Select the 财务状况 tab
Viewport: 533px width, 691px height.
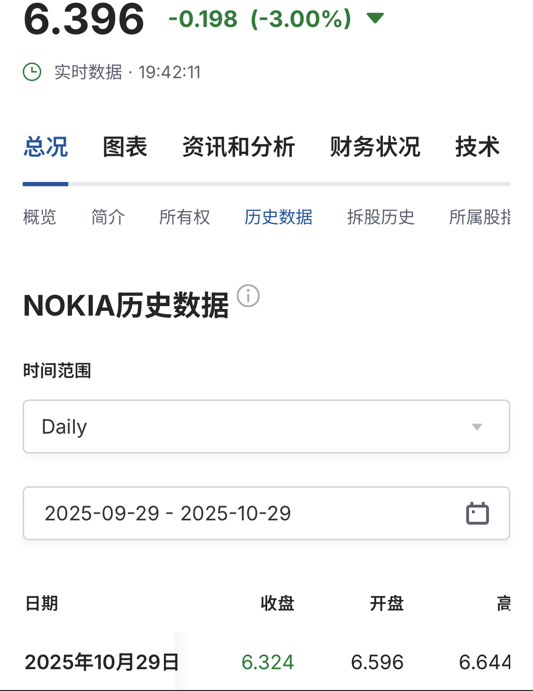375,147
